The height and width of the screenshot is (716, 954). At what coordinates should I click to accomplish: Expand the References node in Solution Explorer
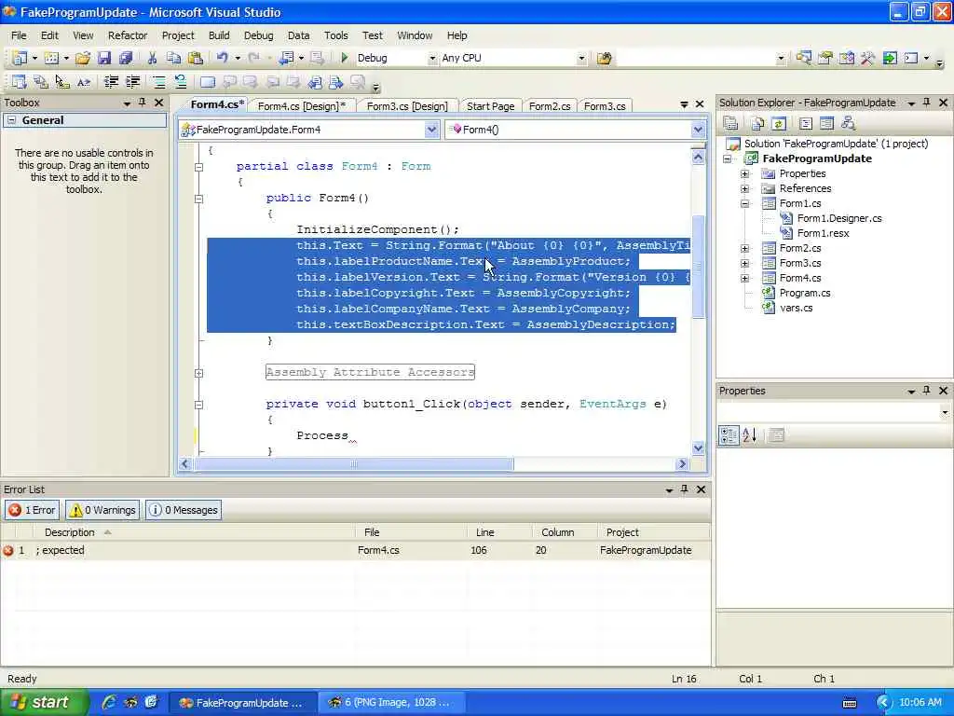point(744,188)
